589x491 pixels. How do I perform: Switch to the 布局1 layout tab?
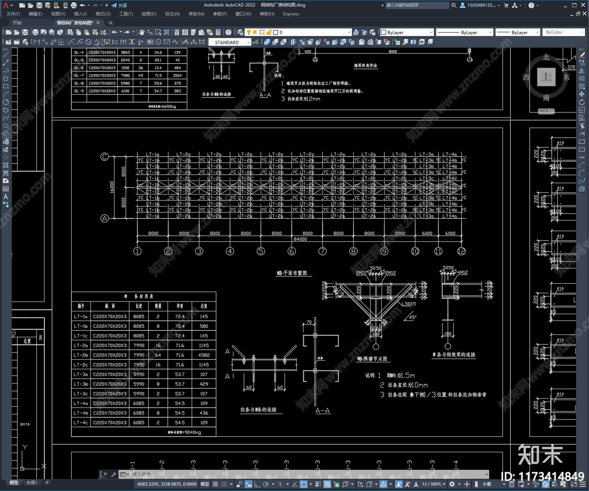32,483
